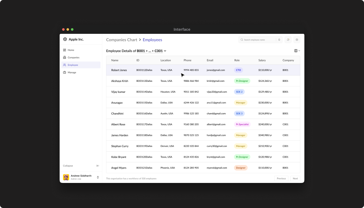Open settings using the gear icon
This screenshot has width=364, height=208.
[297, 40]
